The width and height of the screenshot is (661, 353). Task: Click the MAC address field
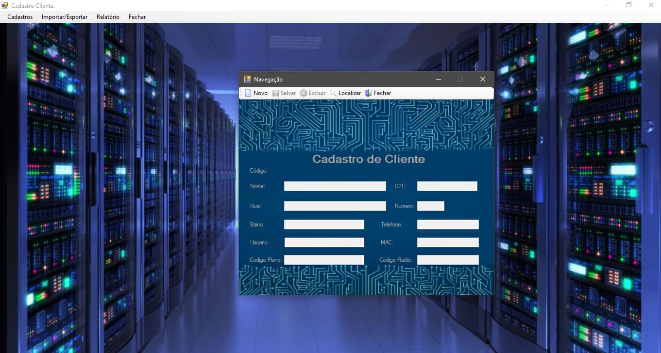447,242
